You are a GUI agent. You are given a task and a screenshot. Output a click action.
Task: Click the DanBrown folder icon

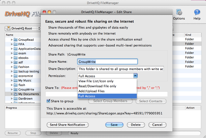tap(15, 99)
